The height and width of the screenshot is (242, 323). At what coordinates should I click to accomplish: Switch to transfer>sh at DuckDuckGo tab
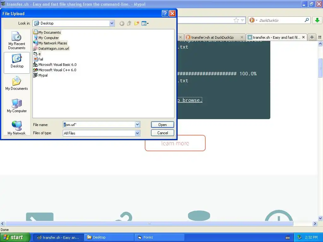click(212, 37)
